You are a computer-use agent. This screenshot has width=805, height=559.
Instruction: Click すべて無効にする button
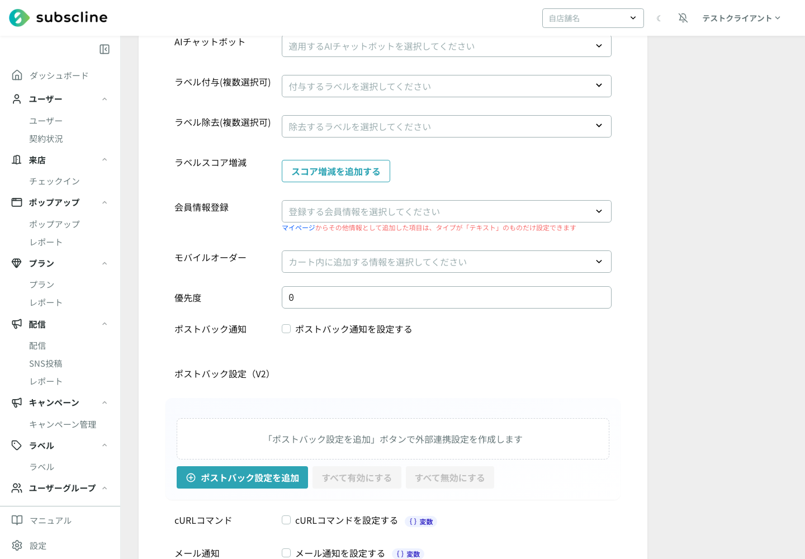coord(450,477)
